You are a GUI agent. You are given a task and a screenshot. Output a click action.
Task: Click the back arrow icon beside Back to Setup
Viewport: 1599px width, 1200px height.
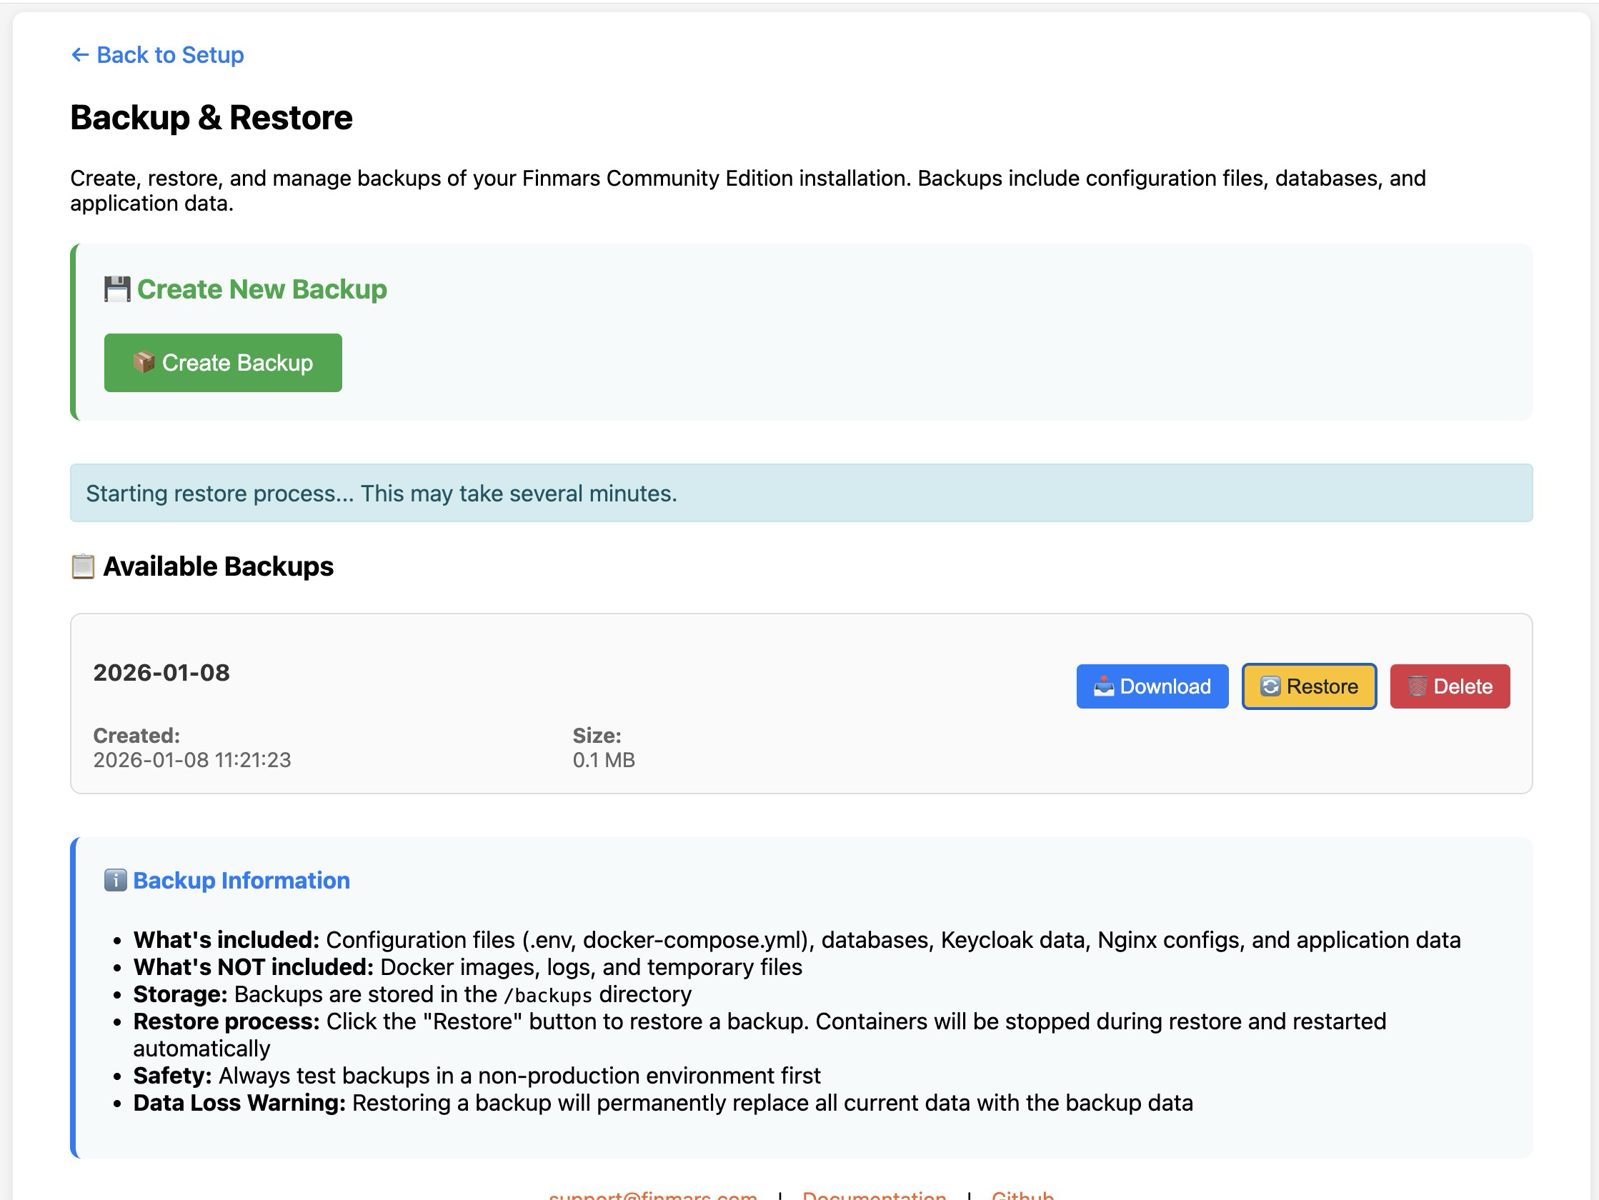pos(79,55)
